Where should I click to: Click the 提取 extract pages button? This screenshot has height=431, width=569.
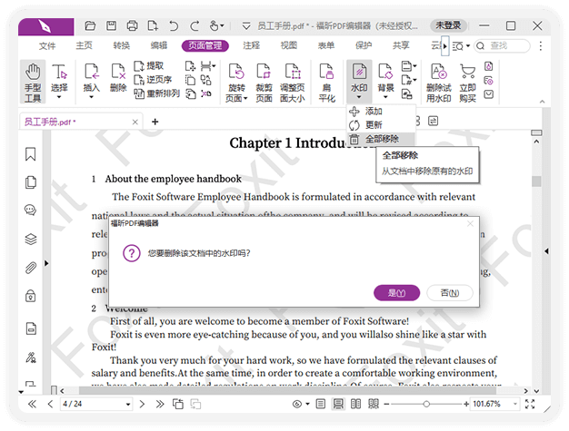[x=149, y=66]
